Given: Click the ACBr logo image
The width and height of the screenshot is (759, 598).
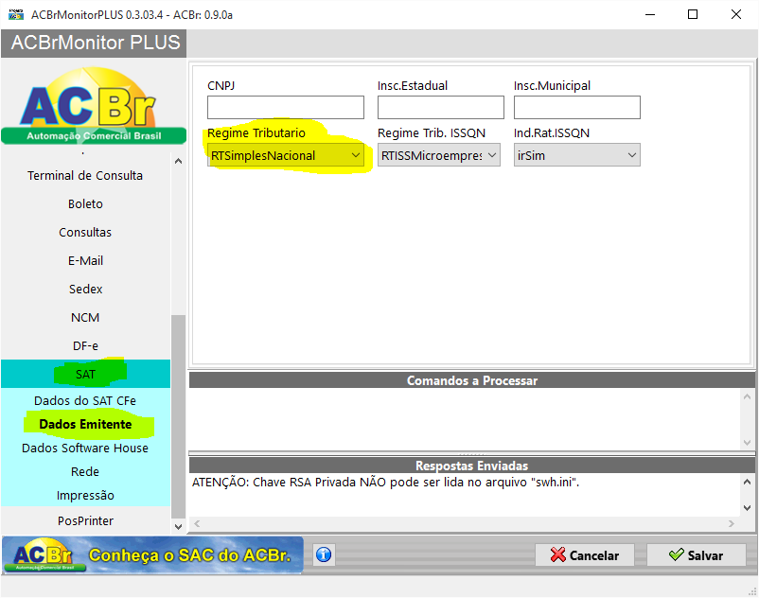Looking at the screenshot, I should tap(94, 105).
